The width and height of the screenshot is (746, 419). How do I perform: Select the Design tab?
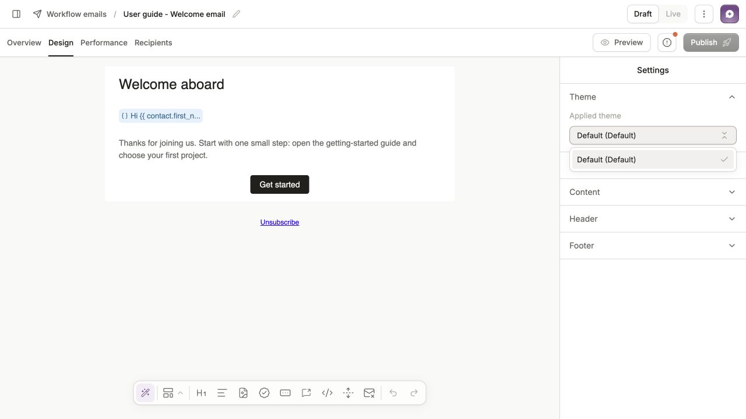(x=61, y=42)
